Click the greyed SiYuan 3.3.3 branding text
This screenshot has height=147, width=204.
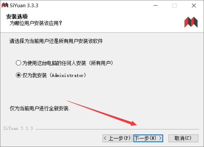[18, 128]
